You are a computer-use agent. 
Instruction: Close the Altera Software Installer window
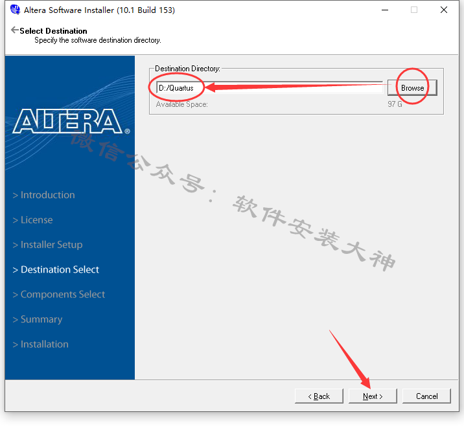444,10
